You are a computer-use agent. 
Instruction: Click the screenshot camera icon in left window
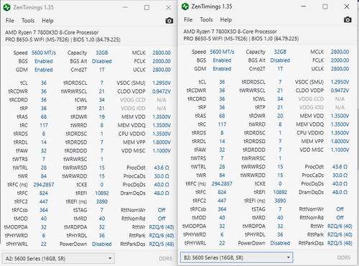[x=169, y=21]
